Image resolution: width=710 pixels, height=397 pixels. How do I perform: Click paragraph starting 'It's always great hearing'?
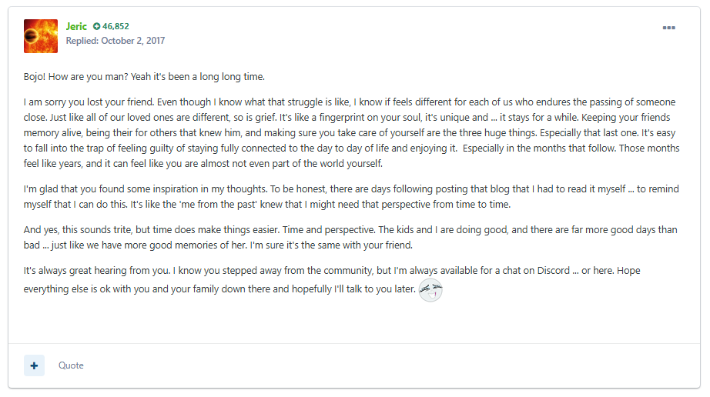[332, 280]
